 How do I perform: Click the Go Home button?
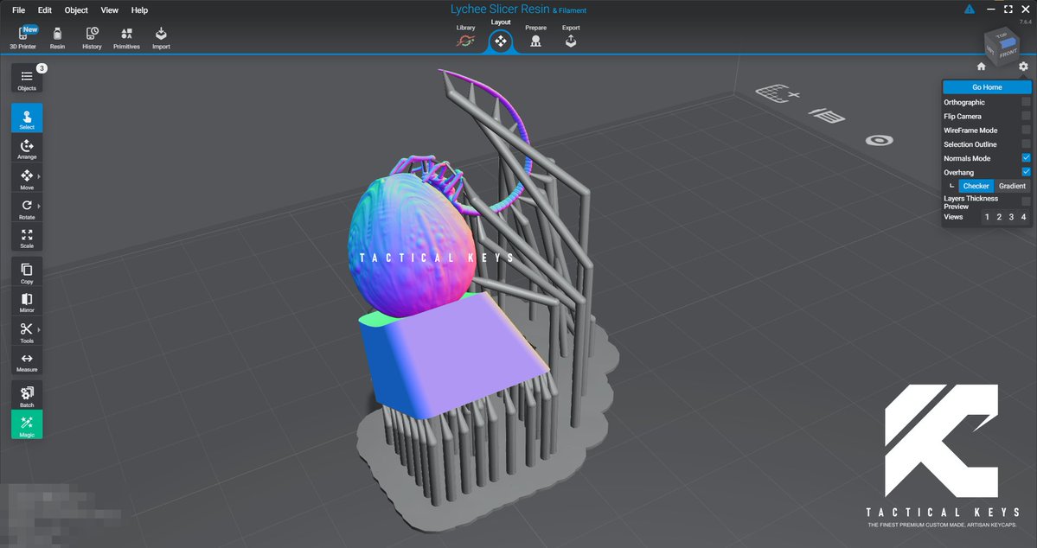(987, 87)
